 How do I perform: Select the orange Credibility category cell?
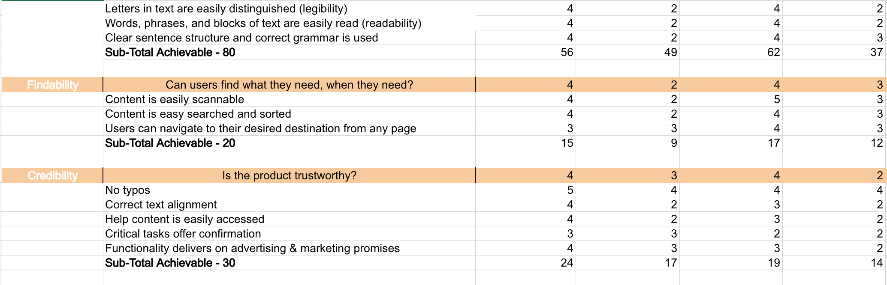coord(52,175)
